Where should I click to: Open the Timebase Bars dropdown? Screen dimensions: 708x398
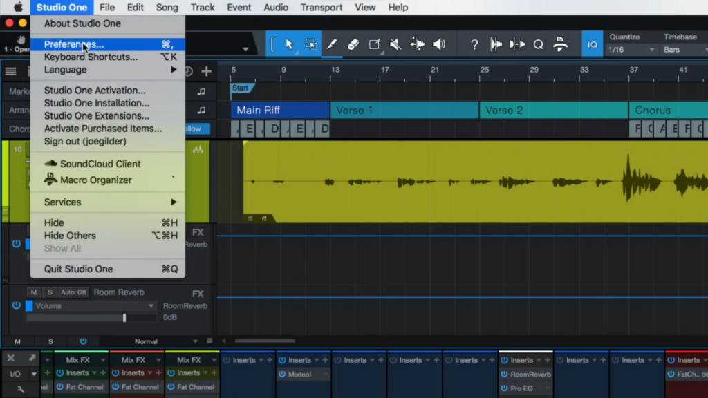[684, 50]
